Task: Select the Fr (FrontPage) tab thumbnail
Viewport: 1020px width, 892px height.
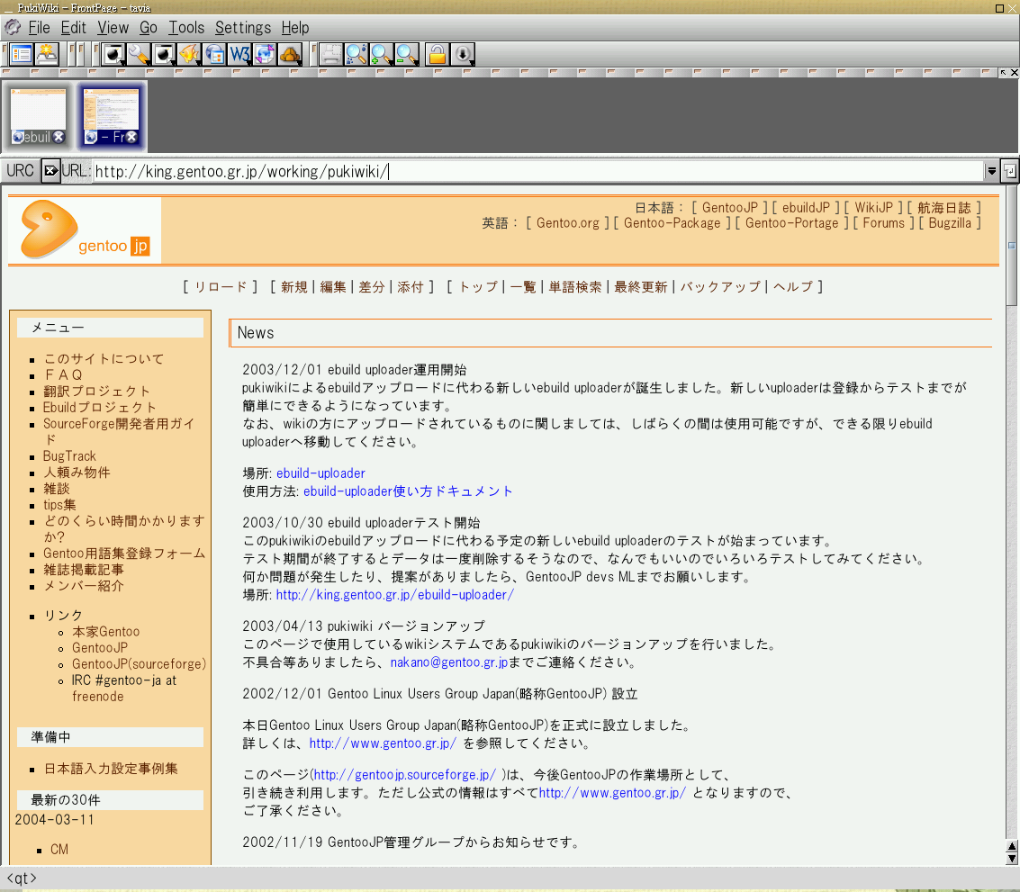Action: [x=112, y=116]
